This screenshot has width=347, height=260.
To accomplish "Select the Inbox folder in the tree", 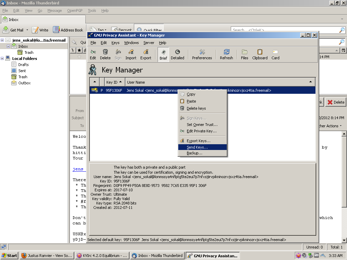I will click(x=23, y=46).
